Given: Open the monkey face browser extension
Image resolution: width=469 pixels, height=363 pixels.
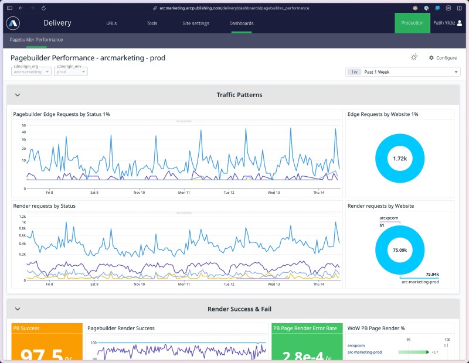Looking at the screenshot, I should pyautogui.click(x=415, y=8).
